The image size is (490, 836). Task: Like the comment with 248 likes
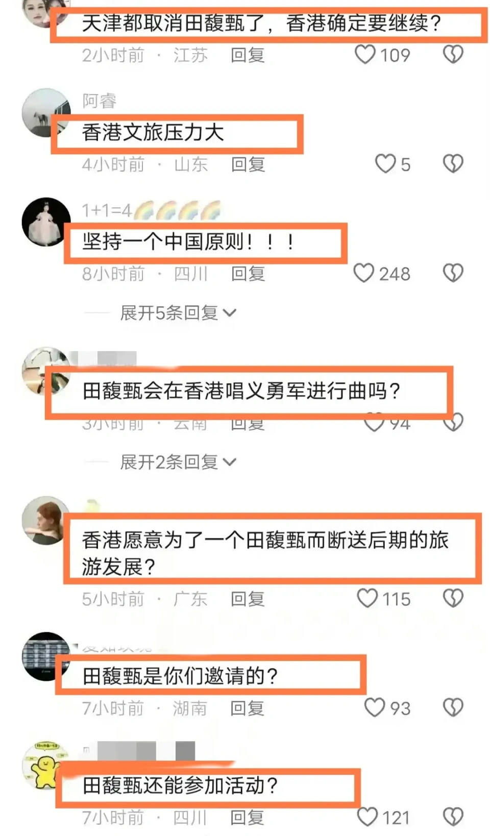coord(364,273)
